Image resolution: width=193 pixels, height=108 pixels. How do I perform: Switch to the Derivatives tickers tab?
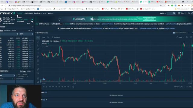tap(7, 30)
